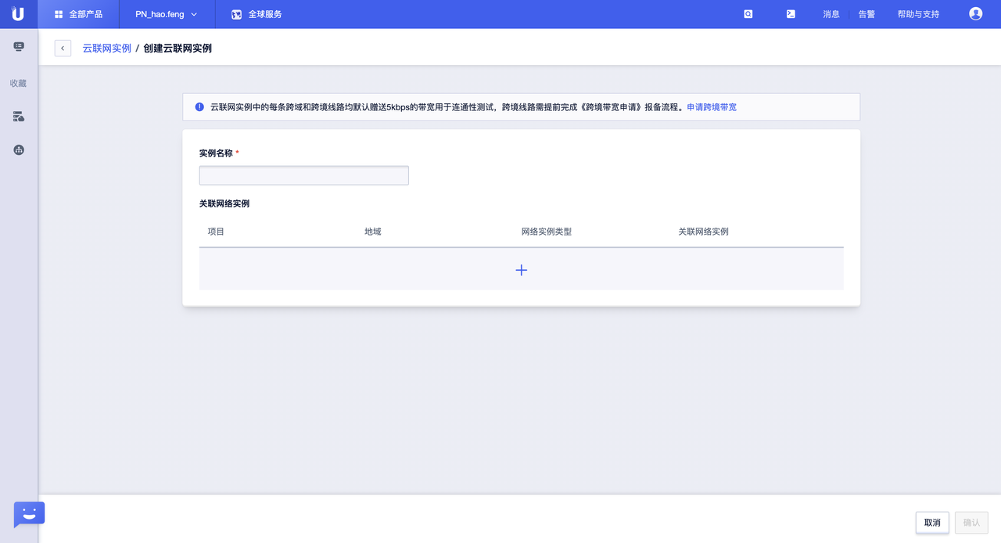Viewport: 1001px width, 543px height.
Task: Open the search icon in top bar
Action: click(748, 13)
